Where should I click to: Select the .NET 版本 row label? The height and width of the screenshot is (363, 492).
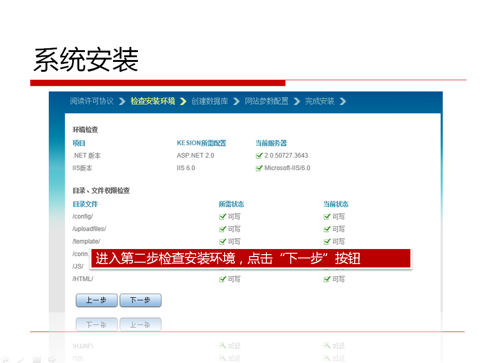pyautogui.click(x=87, y=156)
